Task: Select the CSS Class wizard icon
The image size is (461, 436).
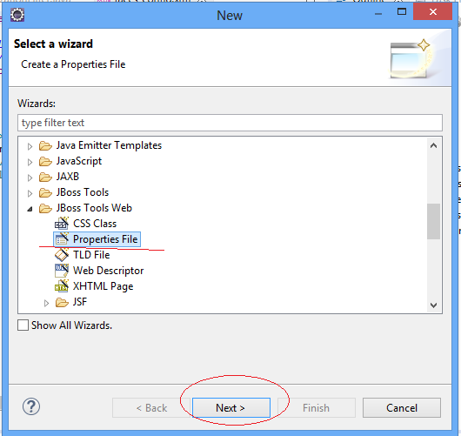Action: [x=62, y=224]
